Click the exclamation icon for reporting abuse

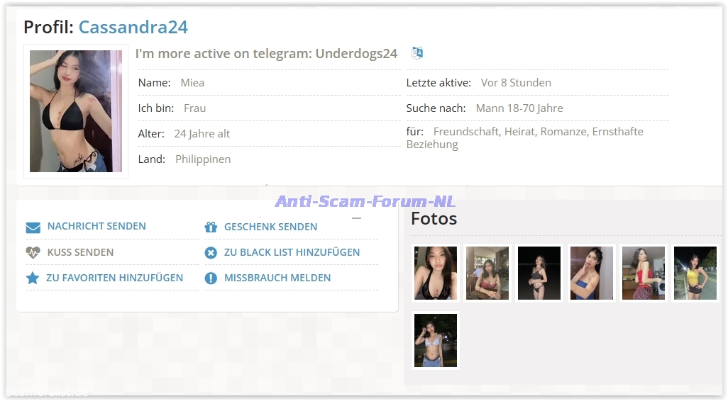(x=211, y=278)
